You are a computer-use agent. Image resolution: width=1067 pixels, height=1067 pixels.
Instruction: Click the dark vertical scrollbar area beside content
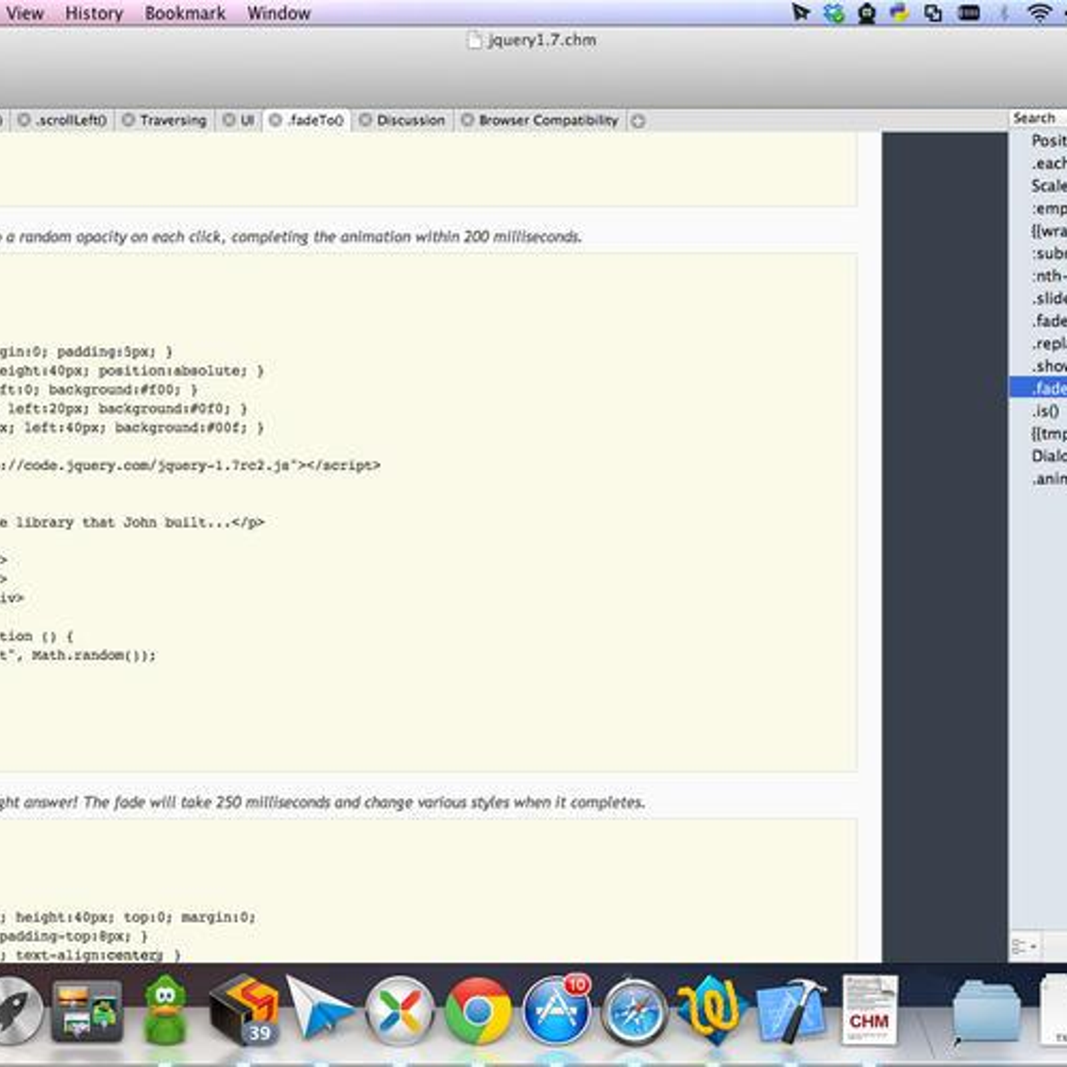[944, 547]
